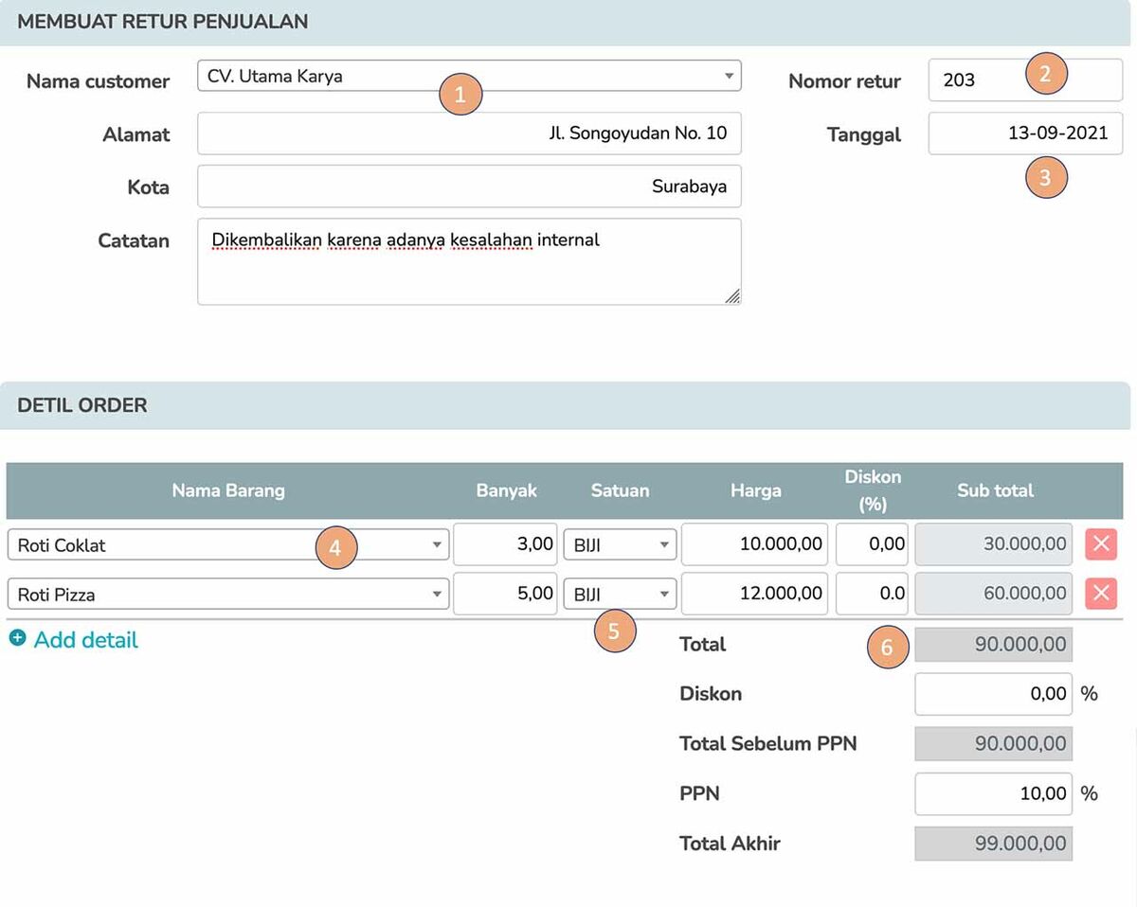Remove the Roti Pizza row

[1100, 594]
